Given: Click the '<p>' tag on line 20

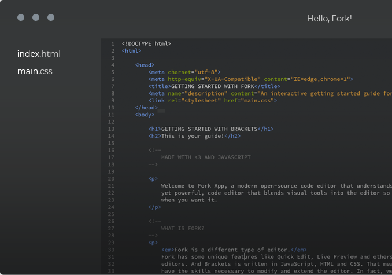Looking at the screenshot, I should tap(153, 179).
